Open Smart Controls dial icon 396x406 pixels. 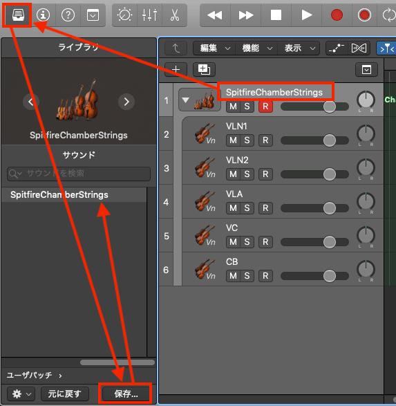point(124,15)
